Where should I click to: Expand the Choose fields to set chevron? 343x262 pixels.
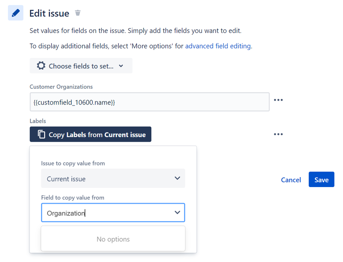(x=121, y=66)
